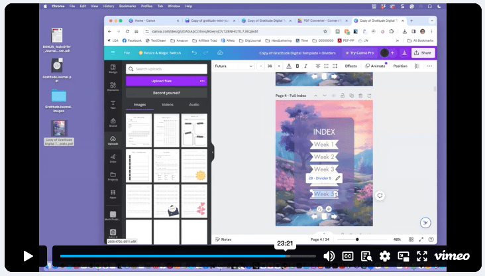Click the Vimeo settings gear icon
This screenshot has height=276, width=485.
[x=385, y=256]
